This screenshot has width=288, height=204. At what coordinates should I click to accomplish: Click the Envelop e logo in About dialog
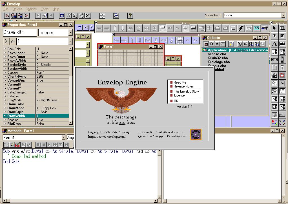point(196,134)
